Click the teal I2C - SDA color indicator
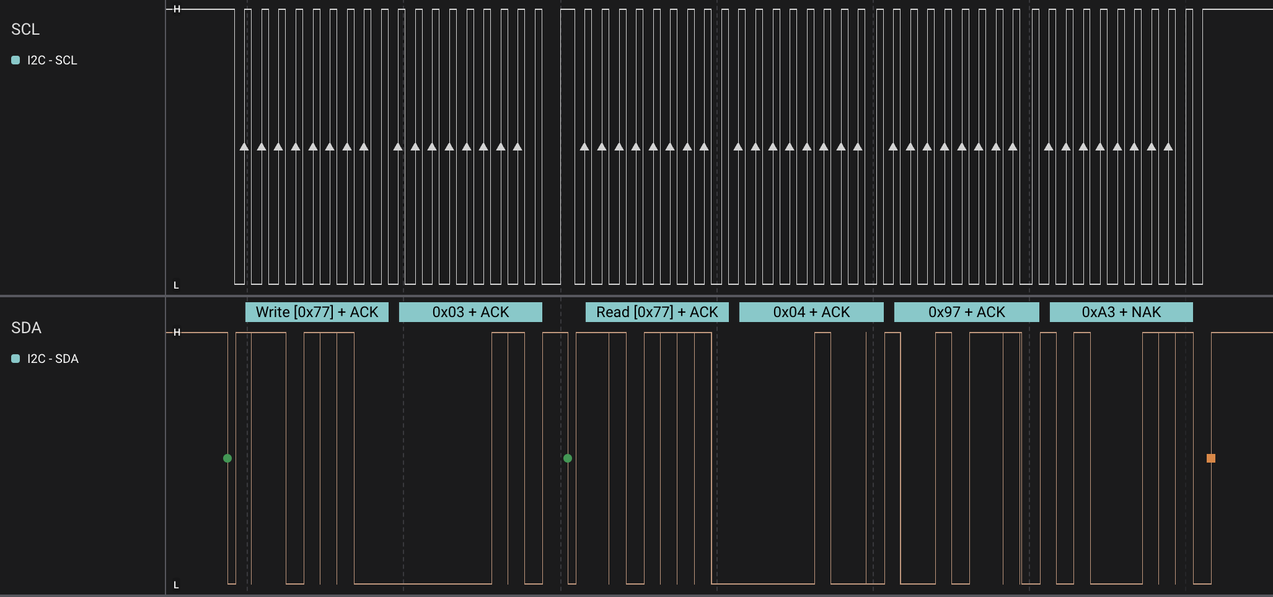Screen dimensions: 1273x597 coord(15,359)
